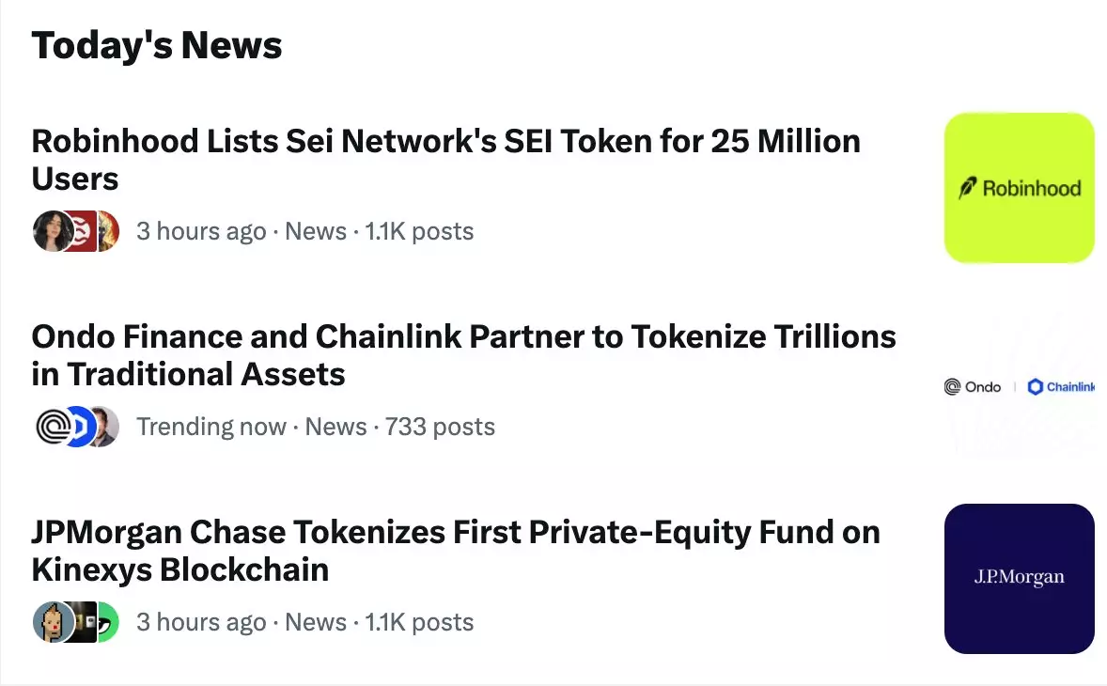
Task: Click the Ondo logo avatar beside Trending now
Action: (52, 427)
